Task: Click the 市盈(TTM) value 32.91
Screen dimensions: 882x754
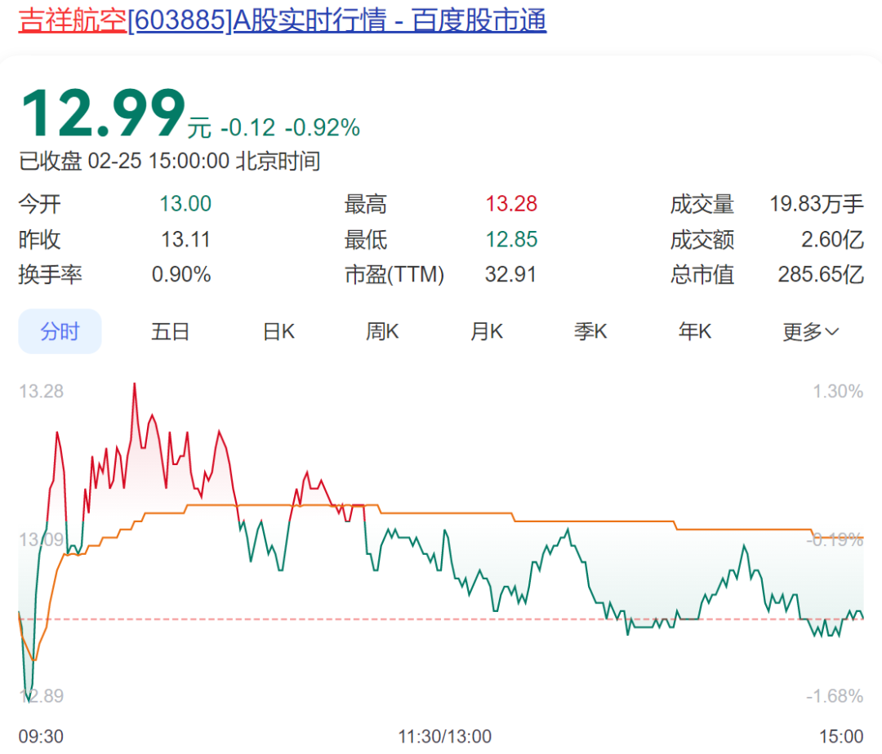Action: coord(510,275)
